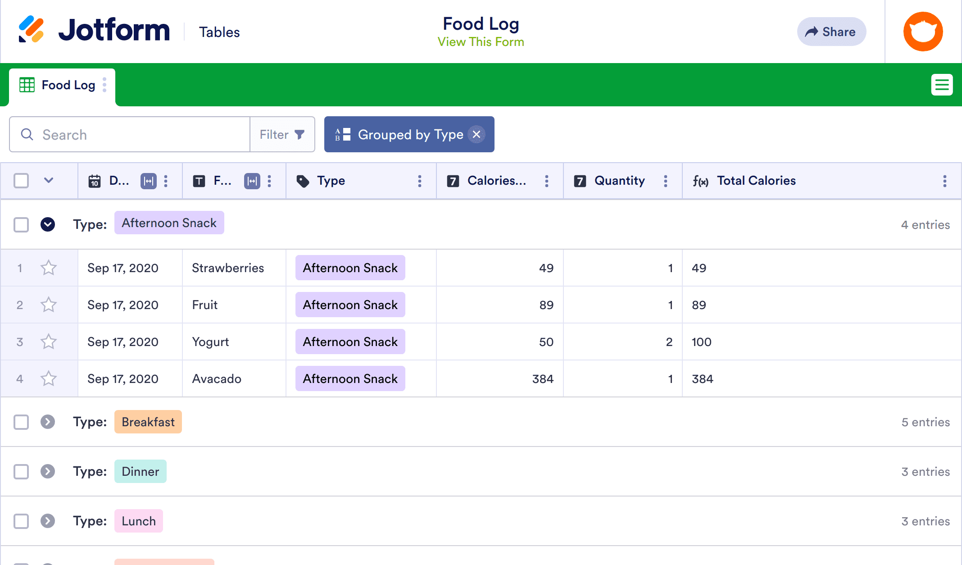Click the Lunch type color tag
This screenshot has height=565, width=962.
(139, 521)
